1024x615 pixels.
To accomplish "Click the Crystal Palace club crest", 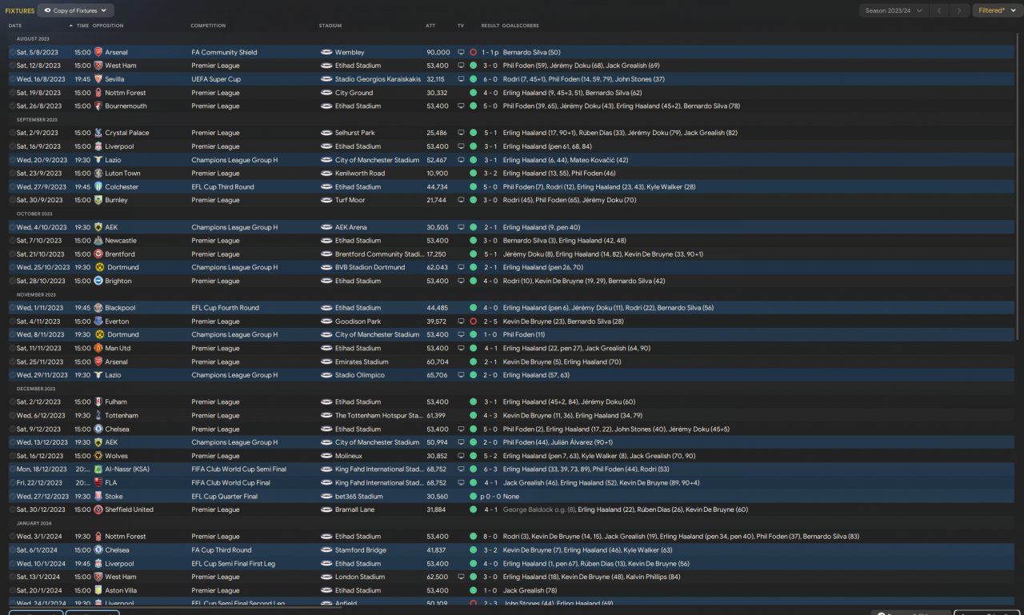I will pyautogui.click(x=98, y=133).
